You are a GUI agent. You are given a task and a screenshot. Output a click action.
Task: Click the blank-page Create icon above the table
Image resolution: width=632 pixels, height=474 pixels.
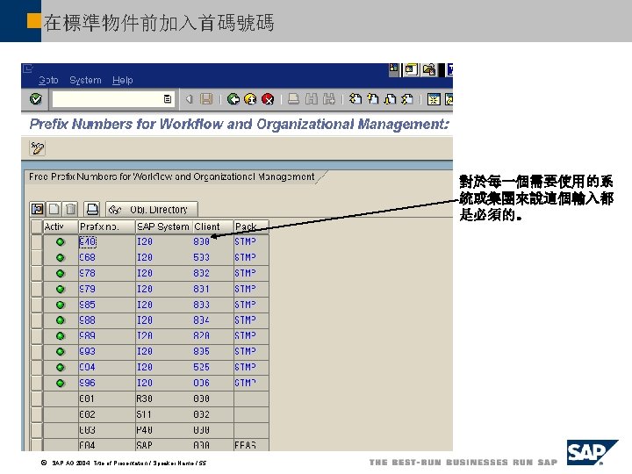[x=54, y=209]
